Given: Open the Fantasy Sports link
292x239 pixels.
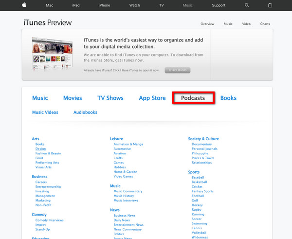Looking at the screenshot, I should [202, 191].
